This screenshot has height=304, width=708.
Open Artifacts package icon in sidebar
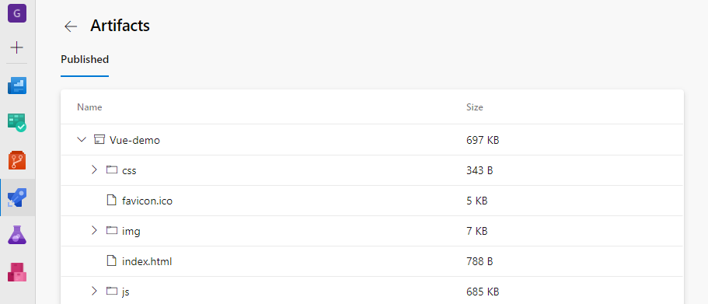[x=17, y=272]
